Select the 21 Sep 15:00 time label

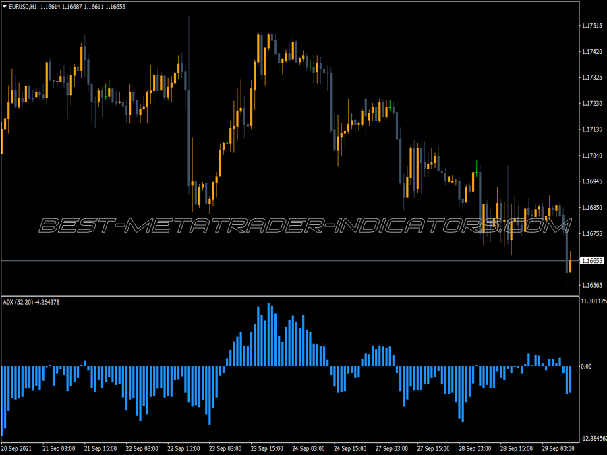[100, 448]
